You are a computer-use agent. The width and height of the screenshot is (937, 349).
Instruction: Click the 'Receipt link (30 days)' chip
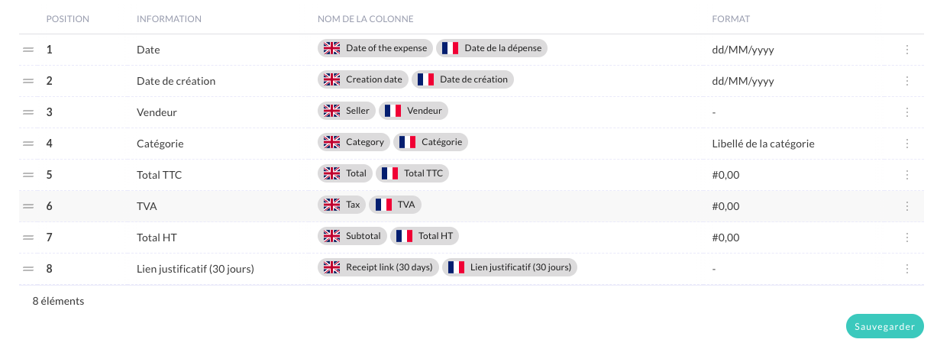pyautogui.click(x=378, y=267)
